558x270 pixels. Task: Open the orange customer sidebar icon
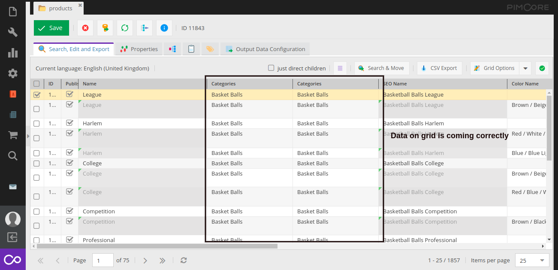point(13,94)
